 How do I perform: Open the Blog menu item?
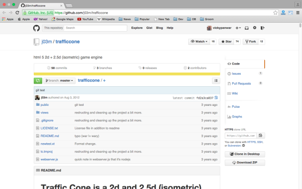[160, 28]
